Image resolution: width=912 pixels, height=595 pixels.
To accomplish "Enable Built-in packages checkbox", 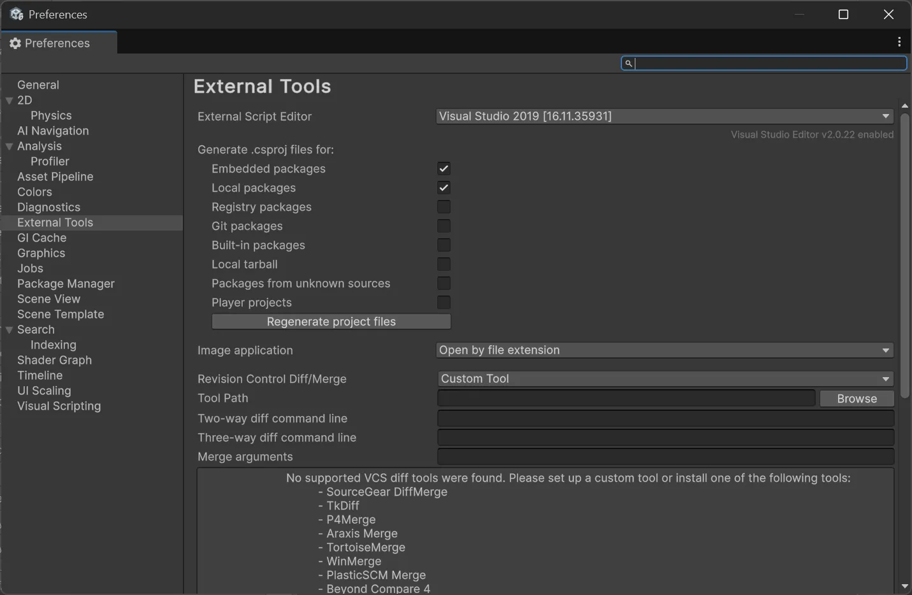I will 444,245.
